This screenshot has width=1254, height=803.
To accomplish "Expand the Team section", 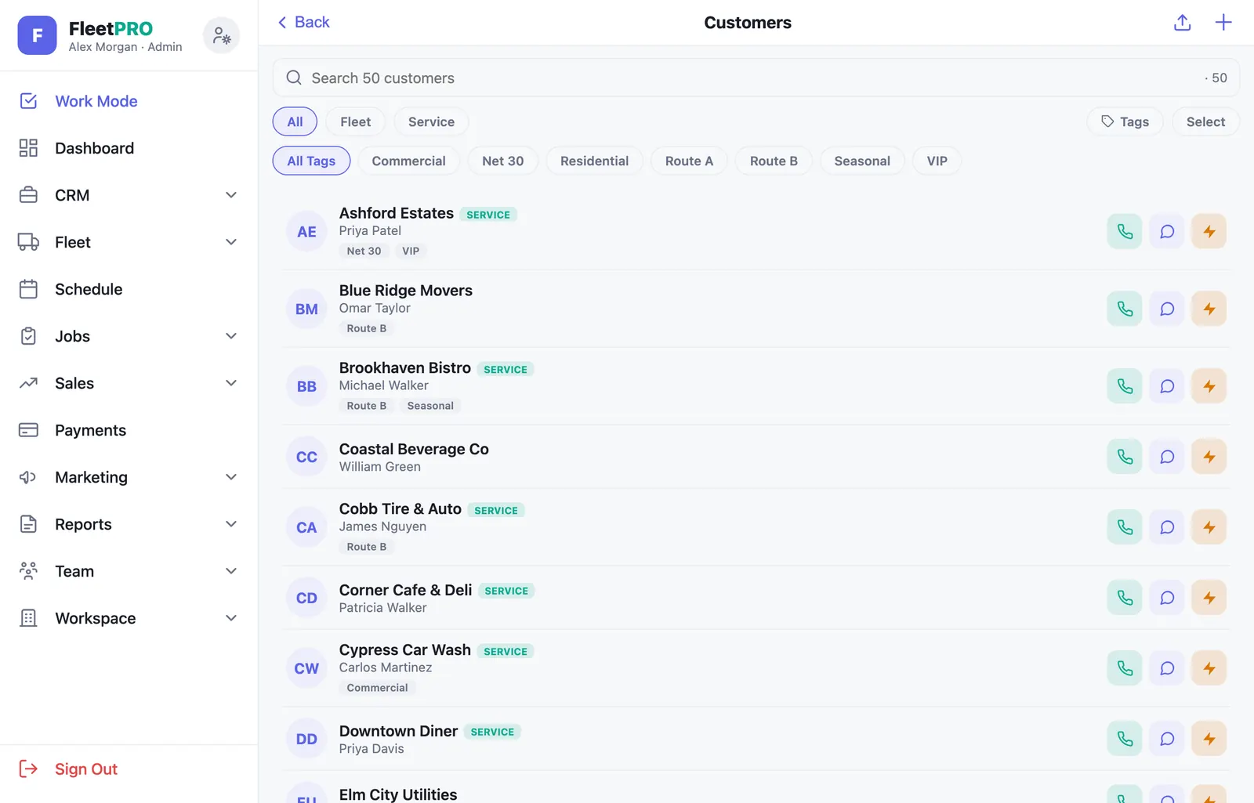I will tap(129, 571).
